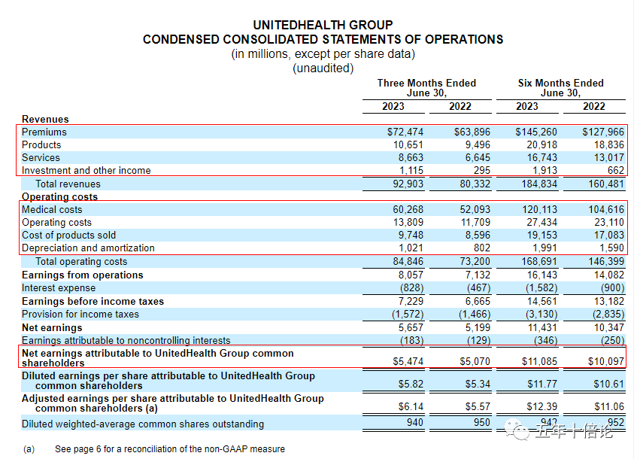Click Total operating costs value 168,691
This screenshot has height=459, width=634.
pos(539,262)
